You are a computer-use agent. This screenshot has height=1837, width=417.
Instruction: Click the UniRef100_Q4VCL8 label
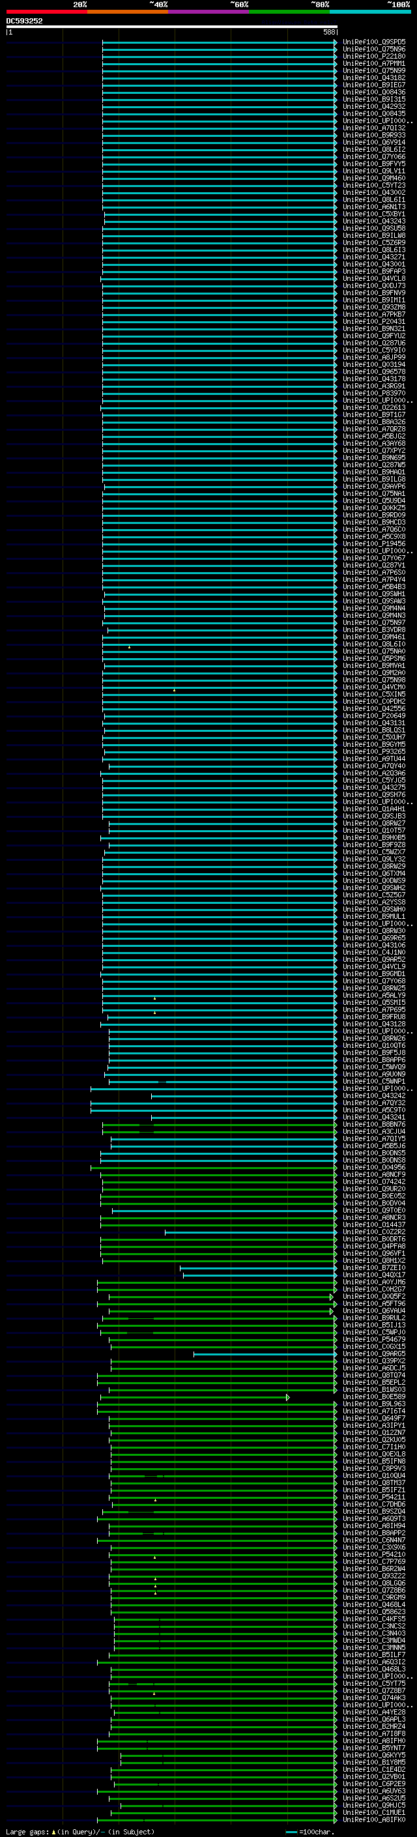click(x=374, y=279)
